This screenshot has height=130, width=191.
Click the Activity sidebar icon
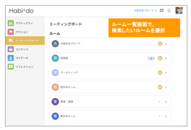11,23
